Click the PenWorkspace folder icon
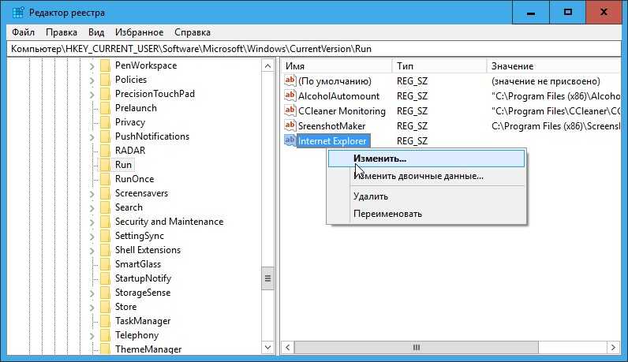This screenshot has height=362, width=628. pos(105,65)
